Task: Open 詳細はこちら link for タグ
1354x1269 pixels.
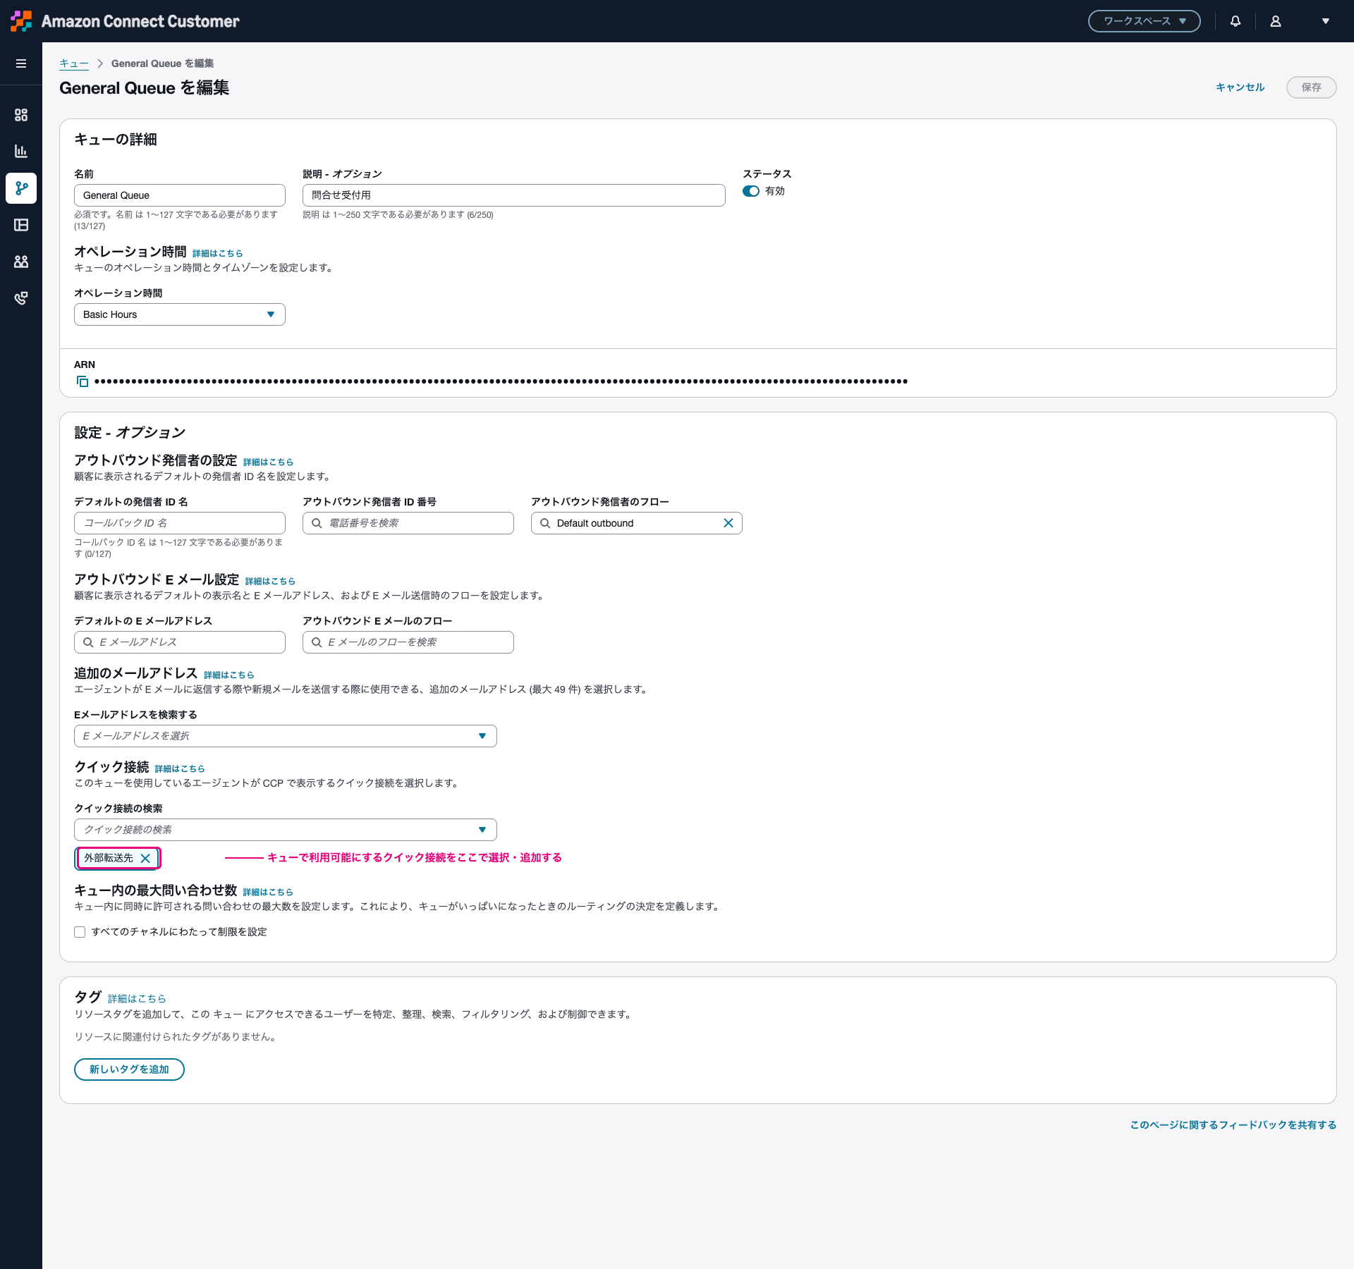Action: pos(137,998)
